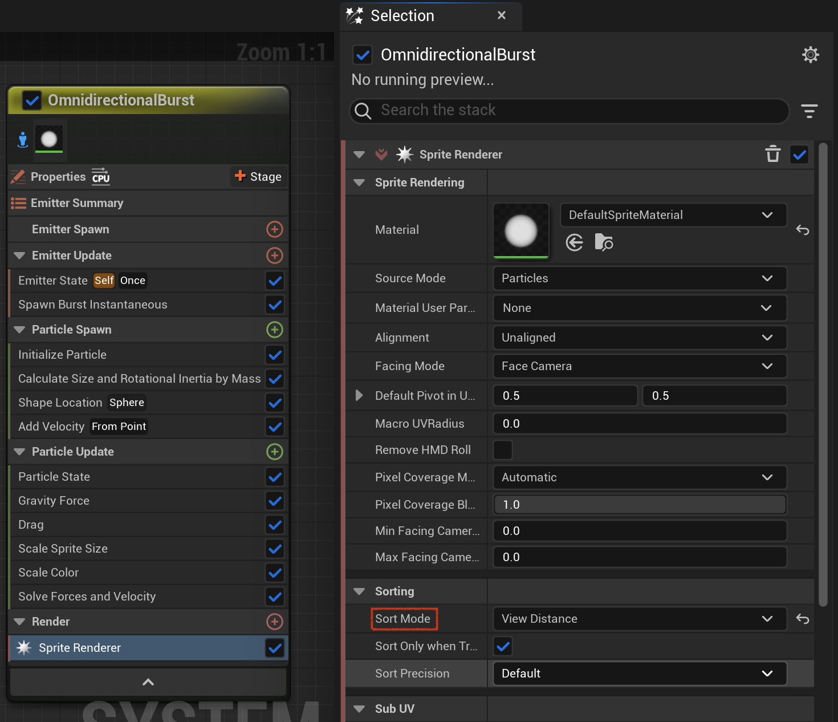Add a renderer with the Render plus icon
838x722 pixels.
click(275, 622)
